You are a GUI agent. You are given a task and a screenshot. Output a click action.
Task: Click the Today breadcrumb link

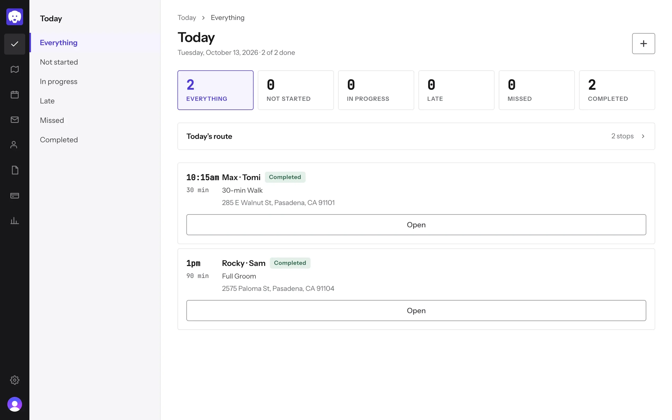[187, 18]
